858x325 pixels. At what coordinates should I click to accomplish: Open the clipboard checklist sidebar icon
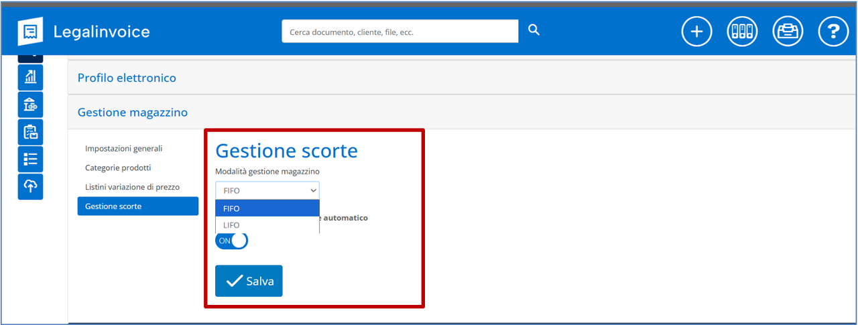coord(31,132)
